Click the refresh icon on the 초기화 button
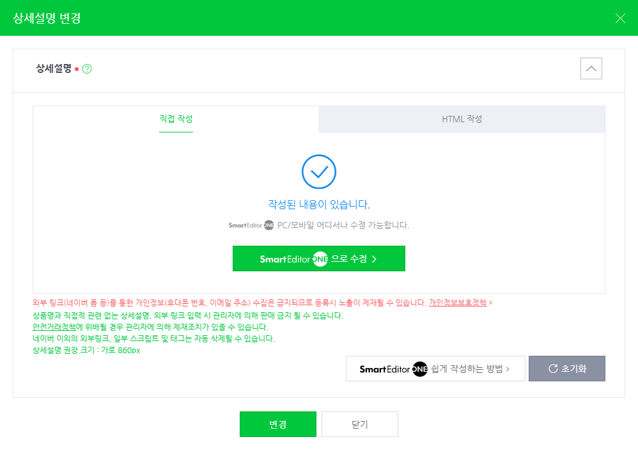 click(x=553, y=369)
